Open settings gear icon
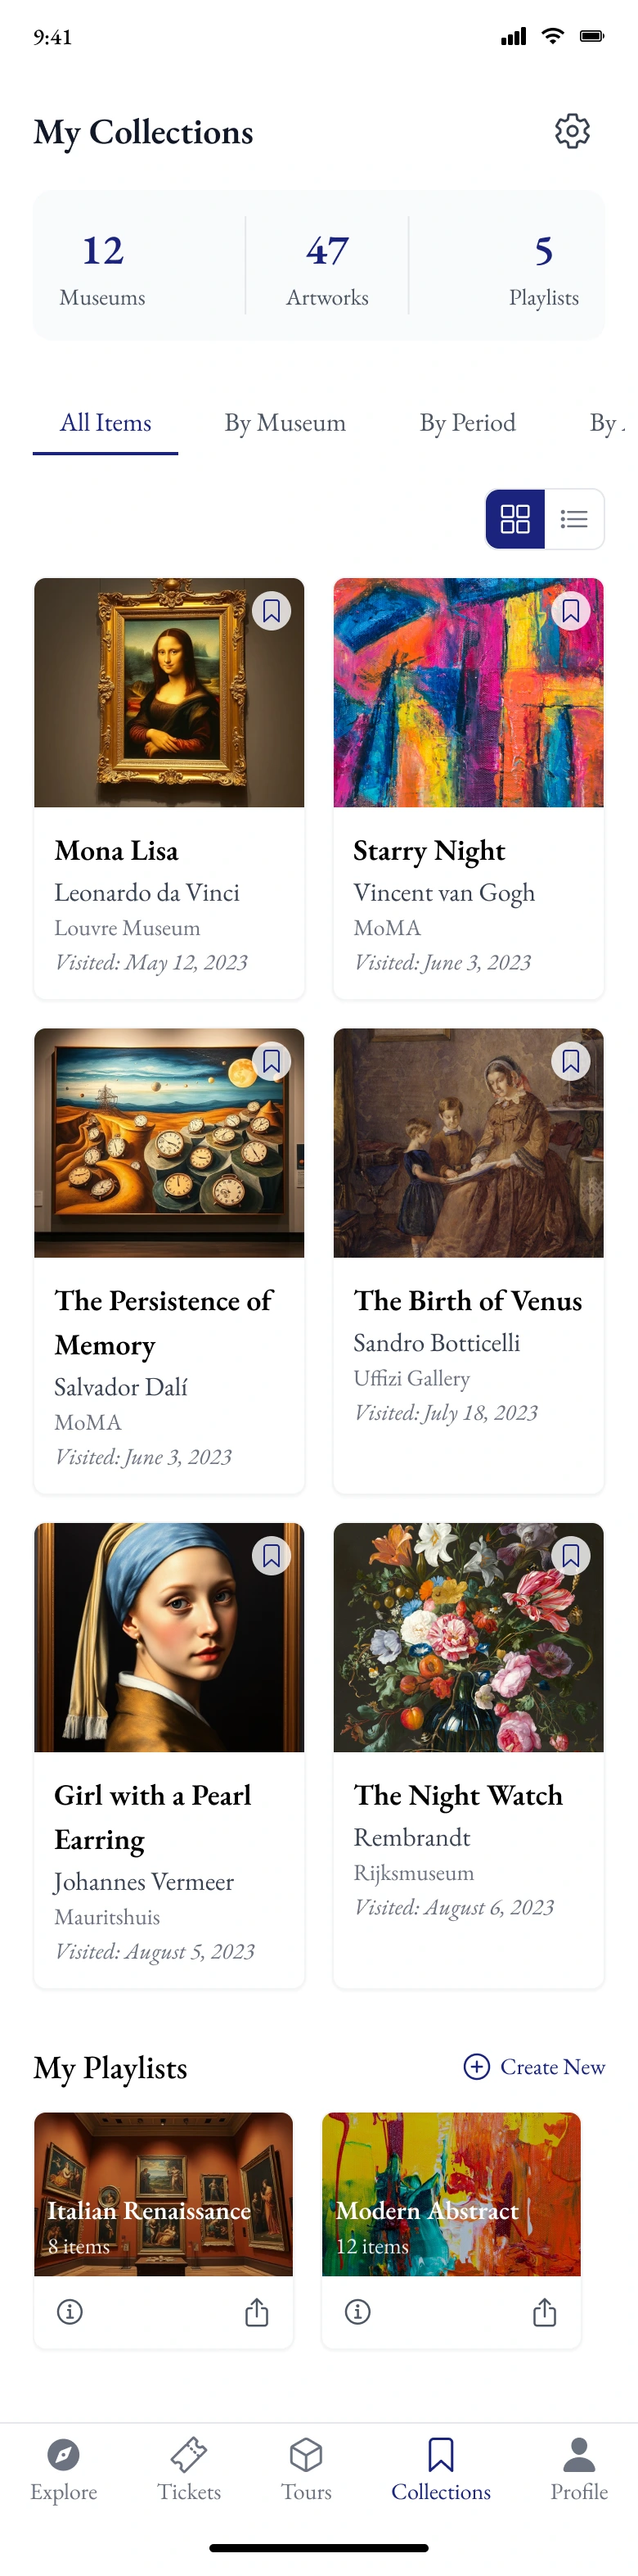The height and width of the screenshot is (2576, 638). tap(572, 131)
